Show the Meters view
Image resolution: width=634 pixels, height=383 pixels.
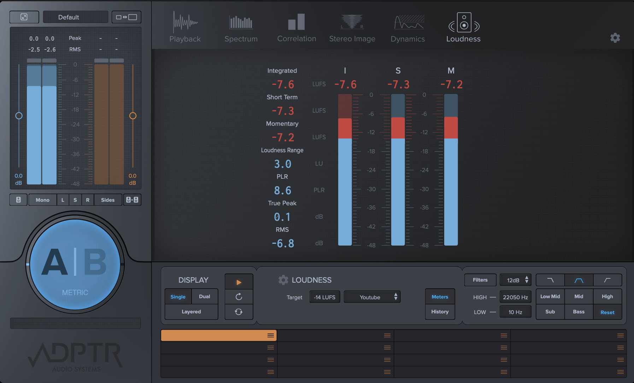440,297
